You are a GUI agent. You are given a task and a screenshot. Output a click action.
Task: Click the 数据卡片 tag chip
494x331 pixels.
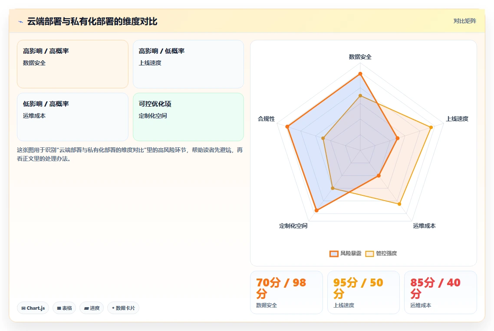tap(123, 308)
